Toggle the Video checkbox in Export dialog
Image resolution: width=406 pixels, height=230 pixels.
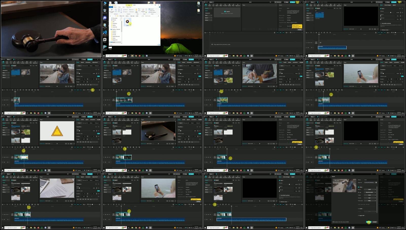359,187
